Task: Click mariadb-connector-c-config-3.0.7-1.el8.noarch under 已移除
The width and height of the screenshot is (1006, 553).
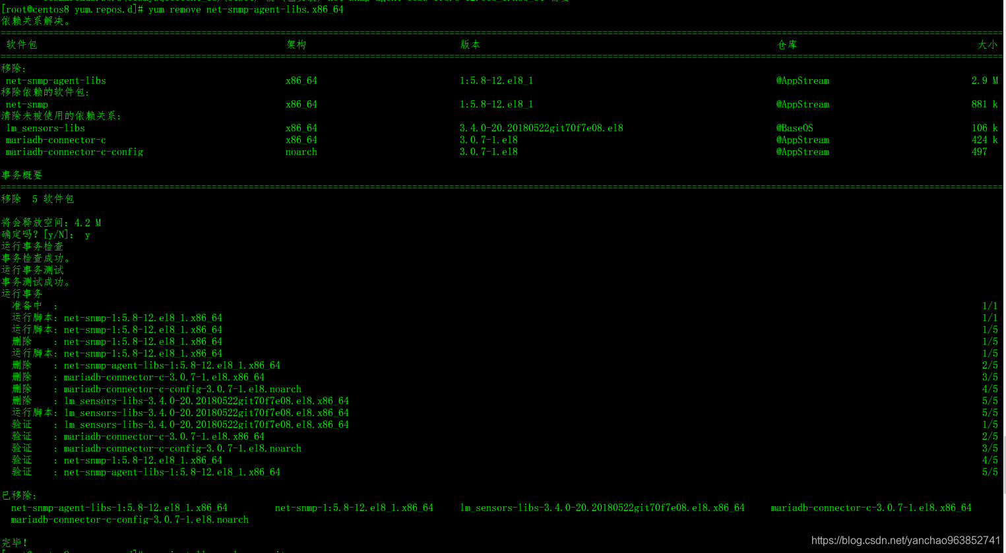Action: coord(130,519)
